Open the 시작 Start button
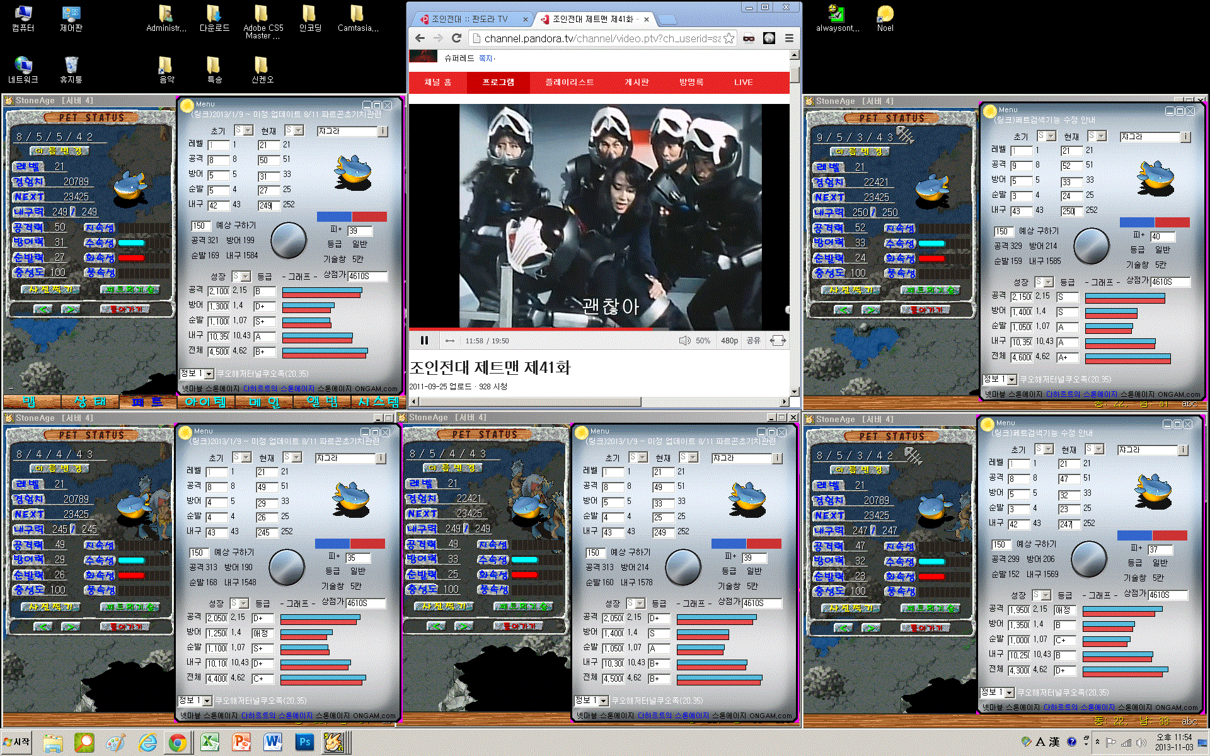This screenshot has height=756, width=1210. click(16, 742)
